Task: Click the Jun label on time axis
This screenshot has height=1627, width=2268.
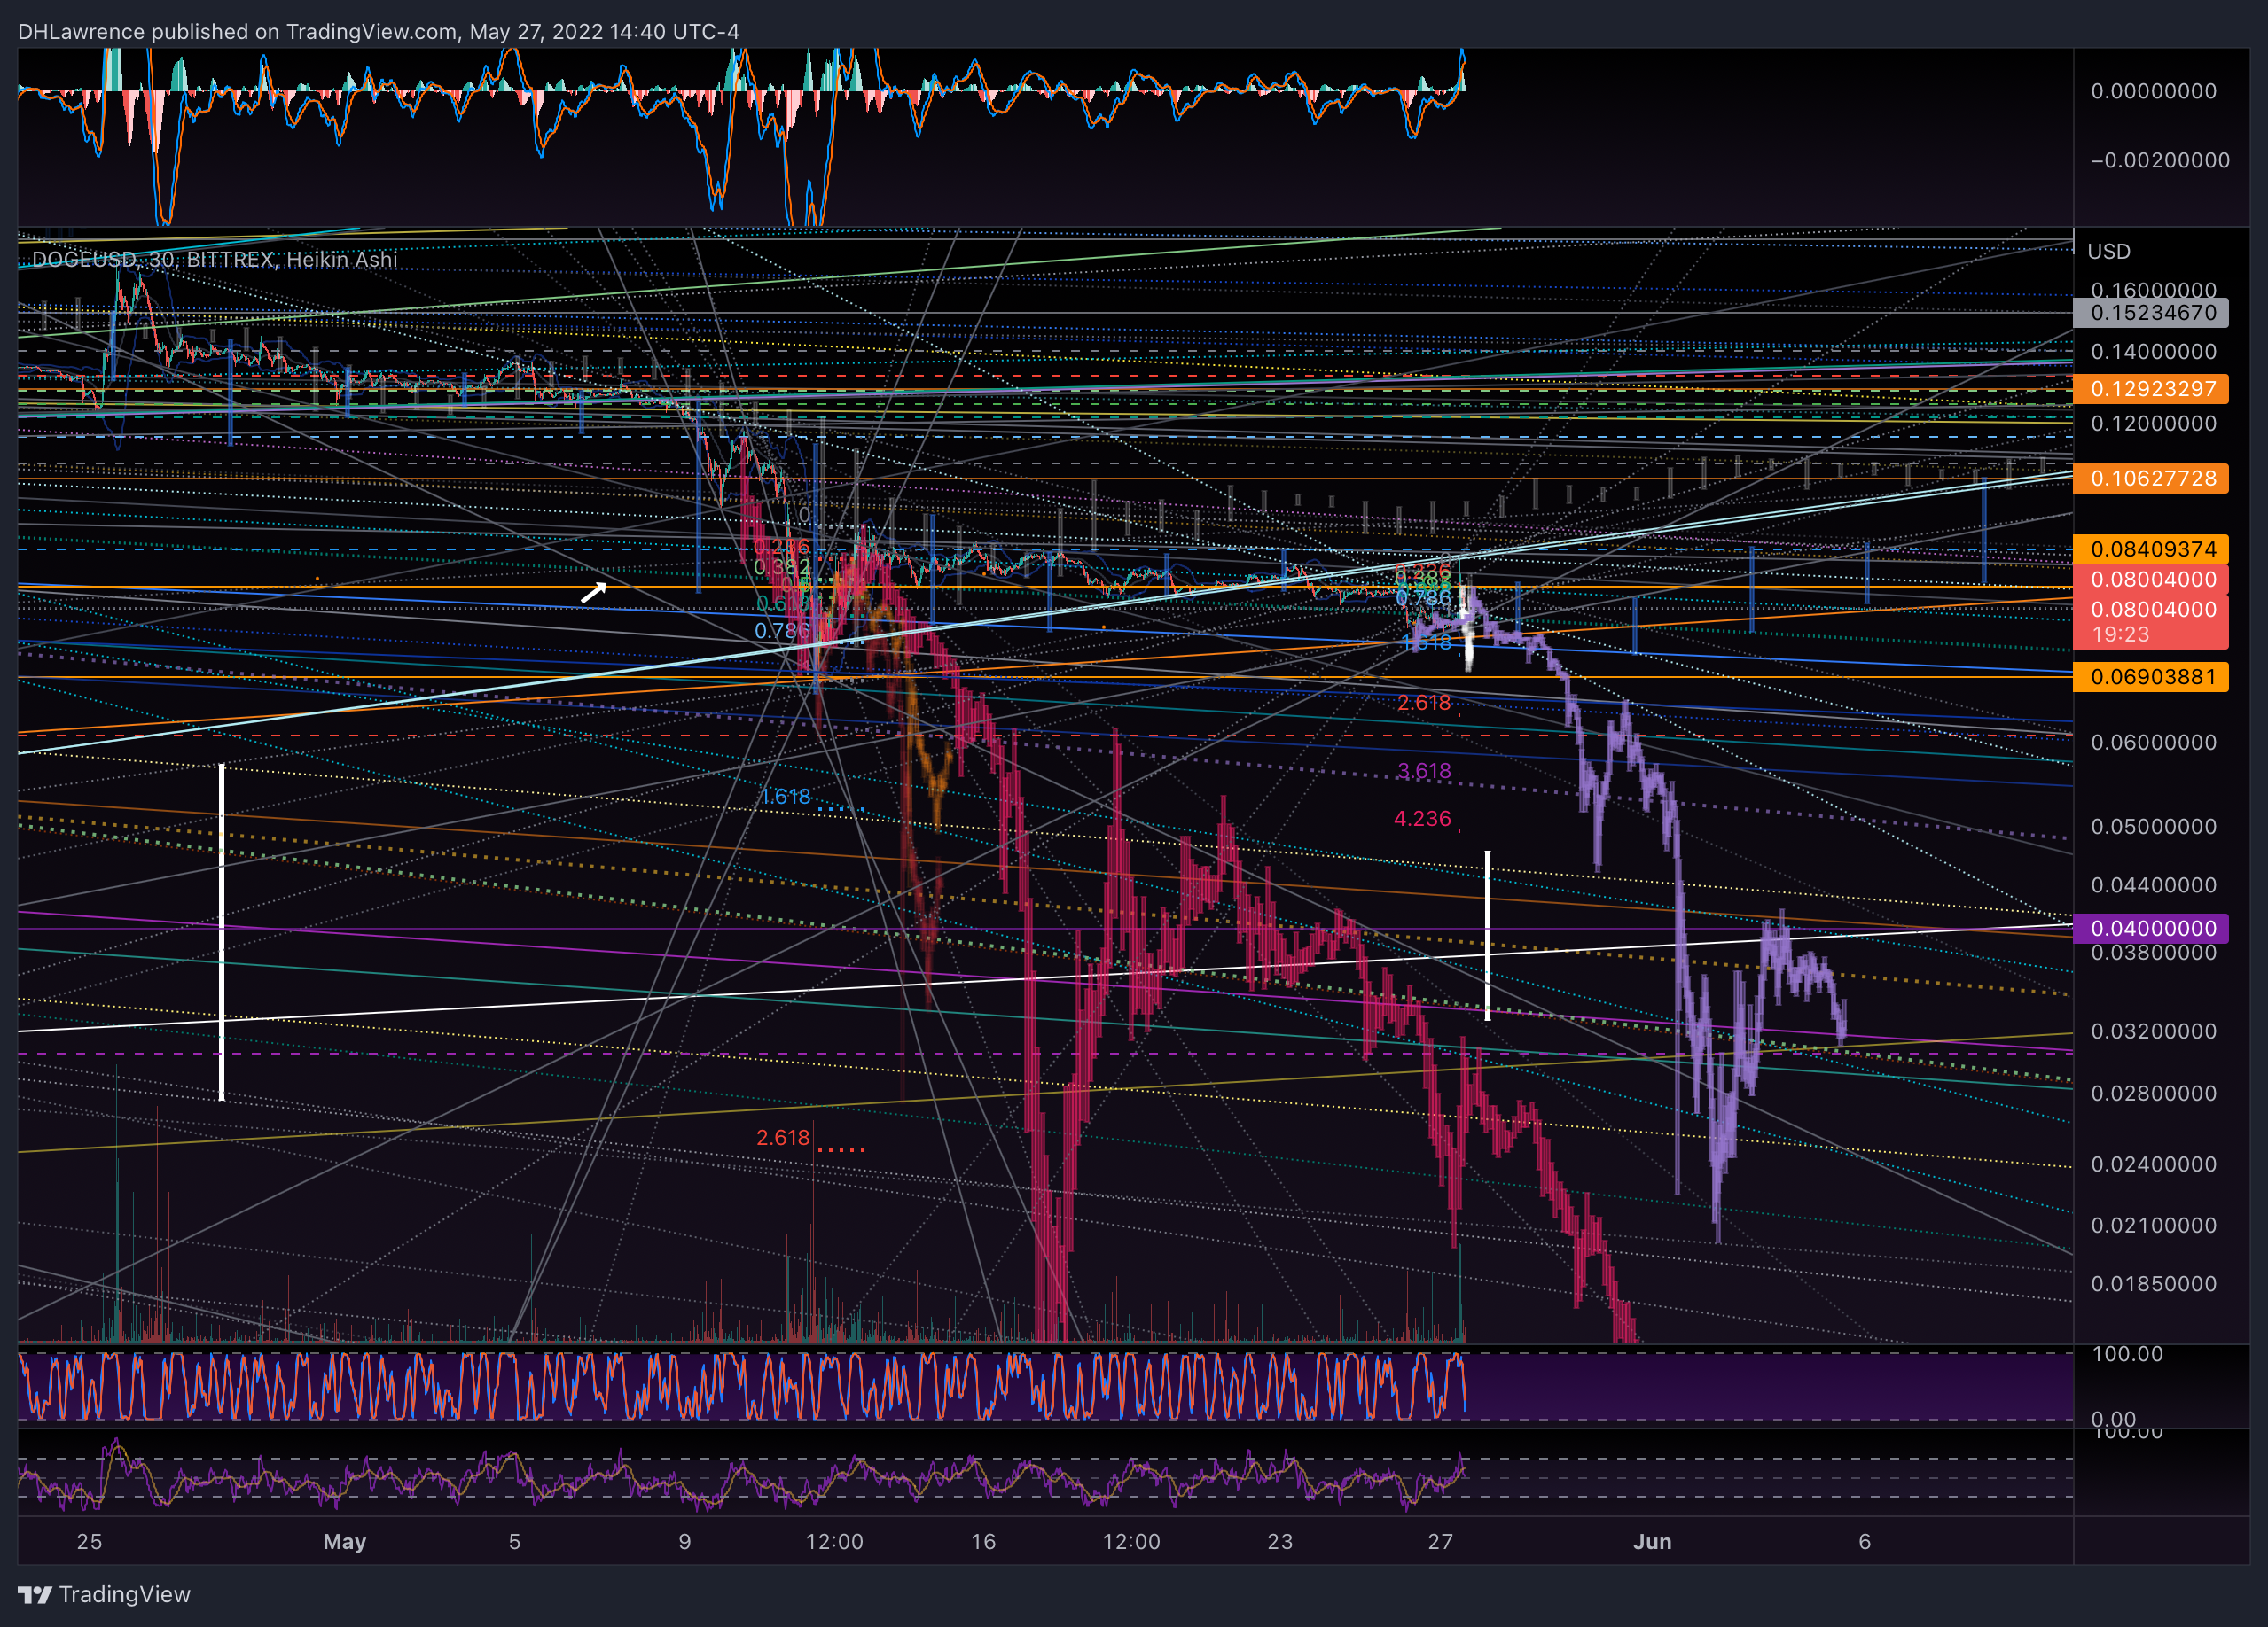Action: [x=1653, y=1542]
